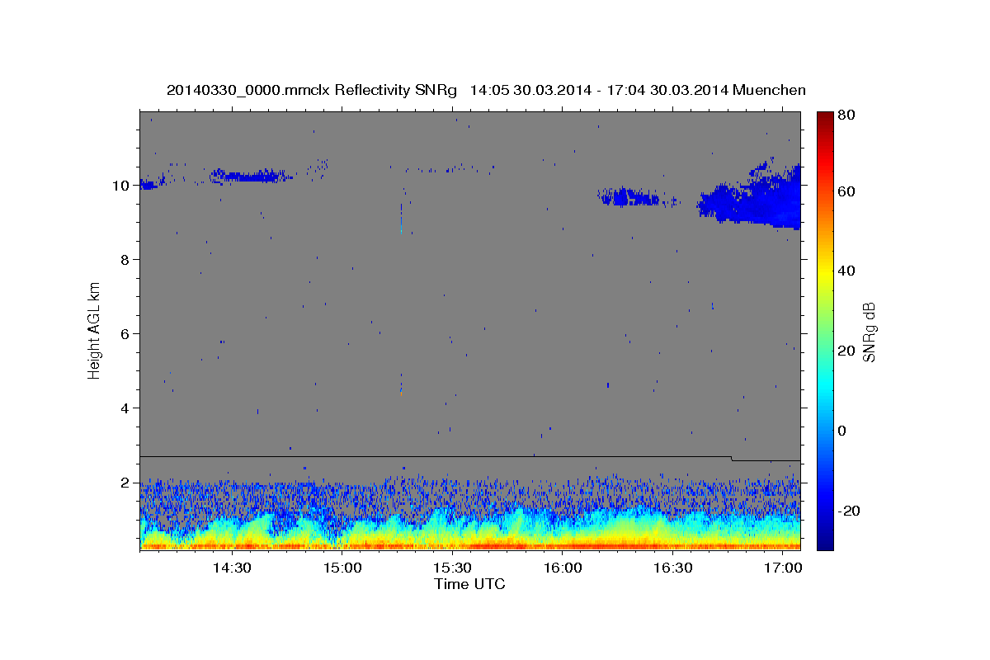Click the height tick label 4
This screenshot has height=660, width=990.
pos(125,408)
